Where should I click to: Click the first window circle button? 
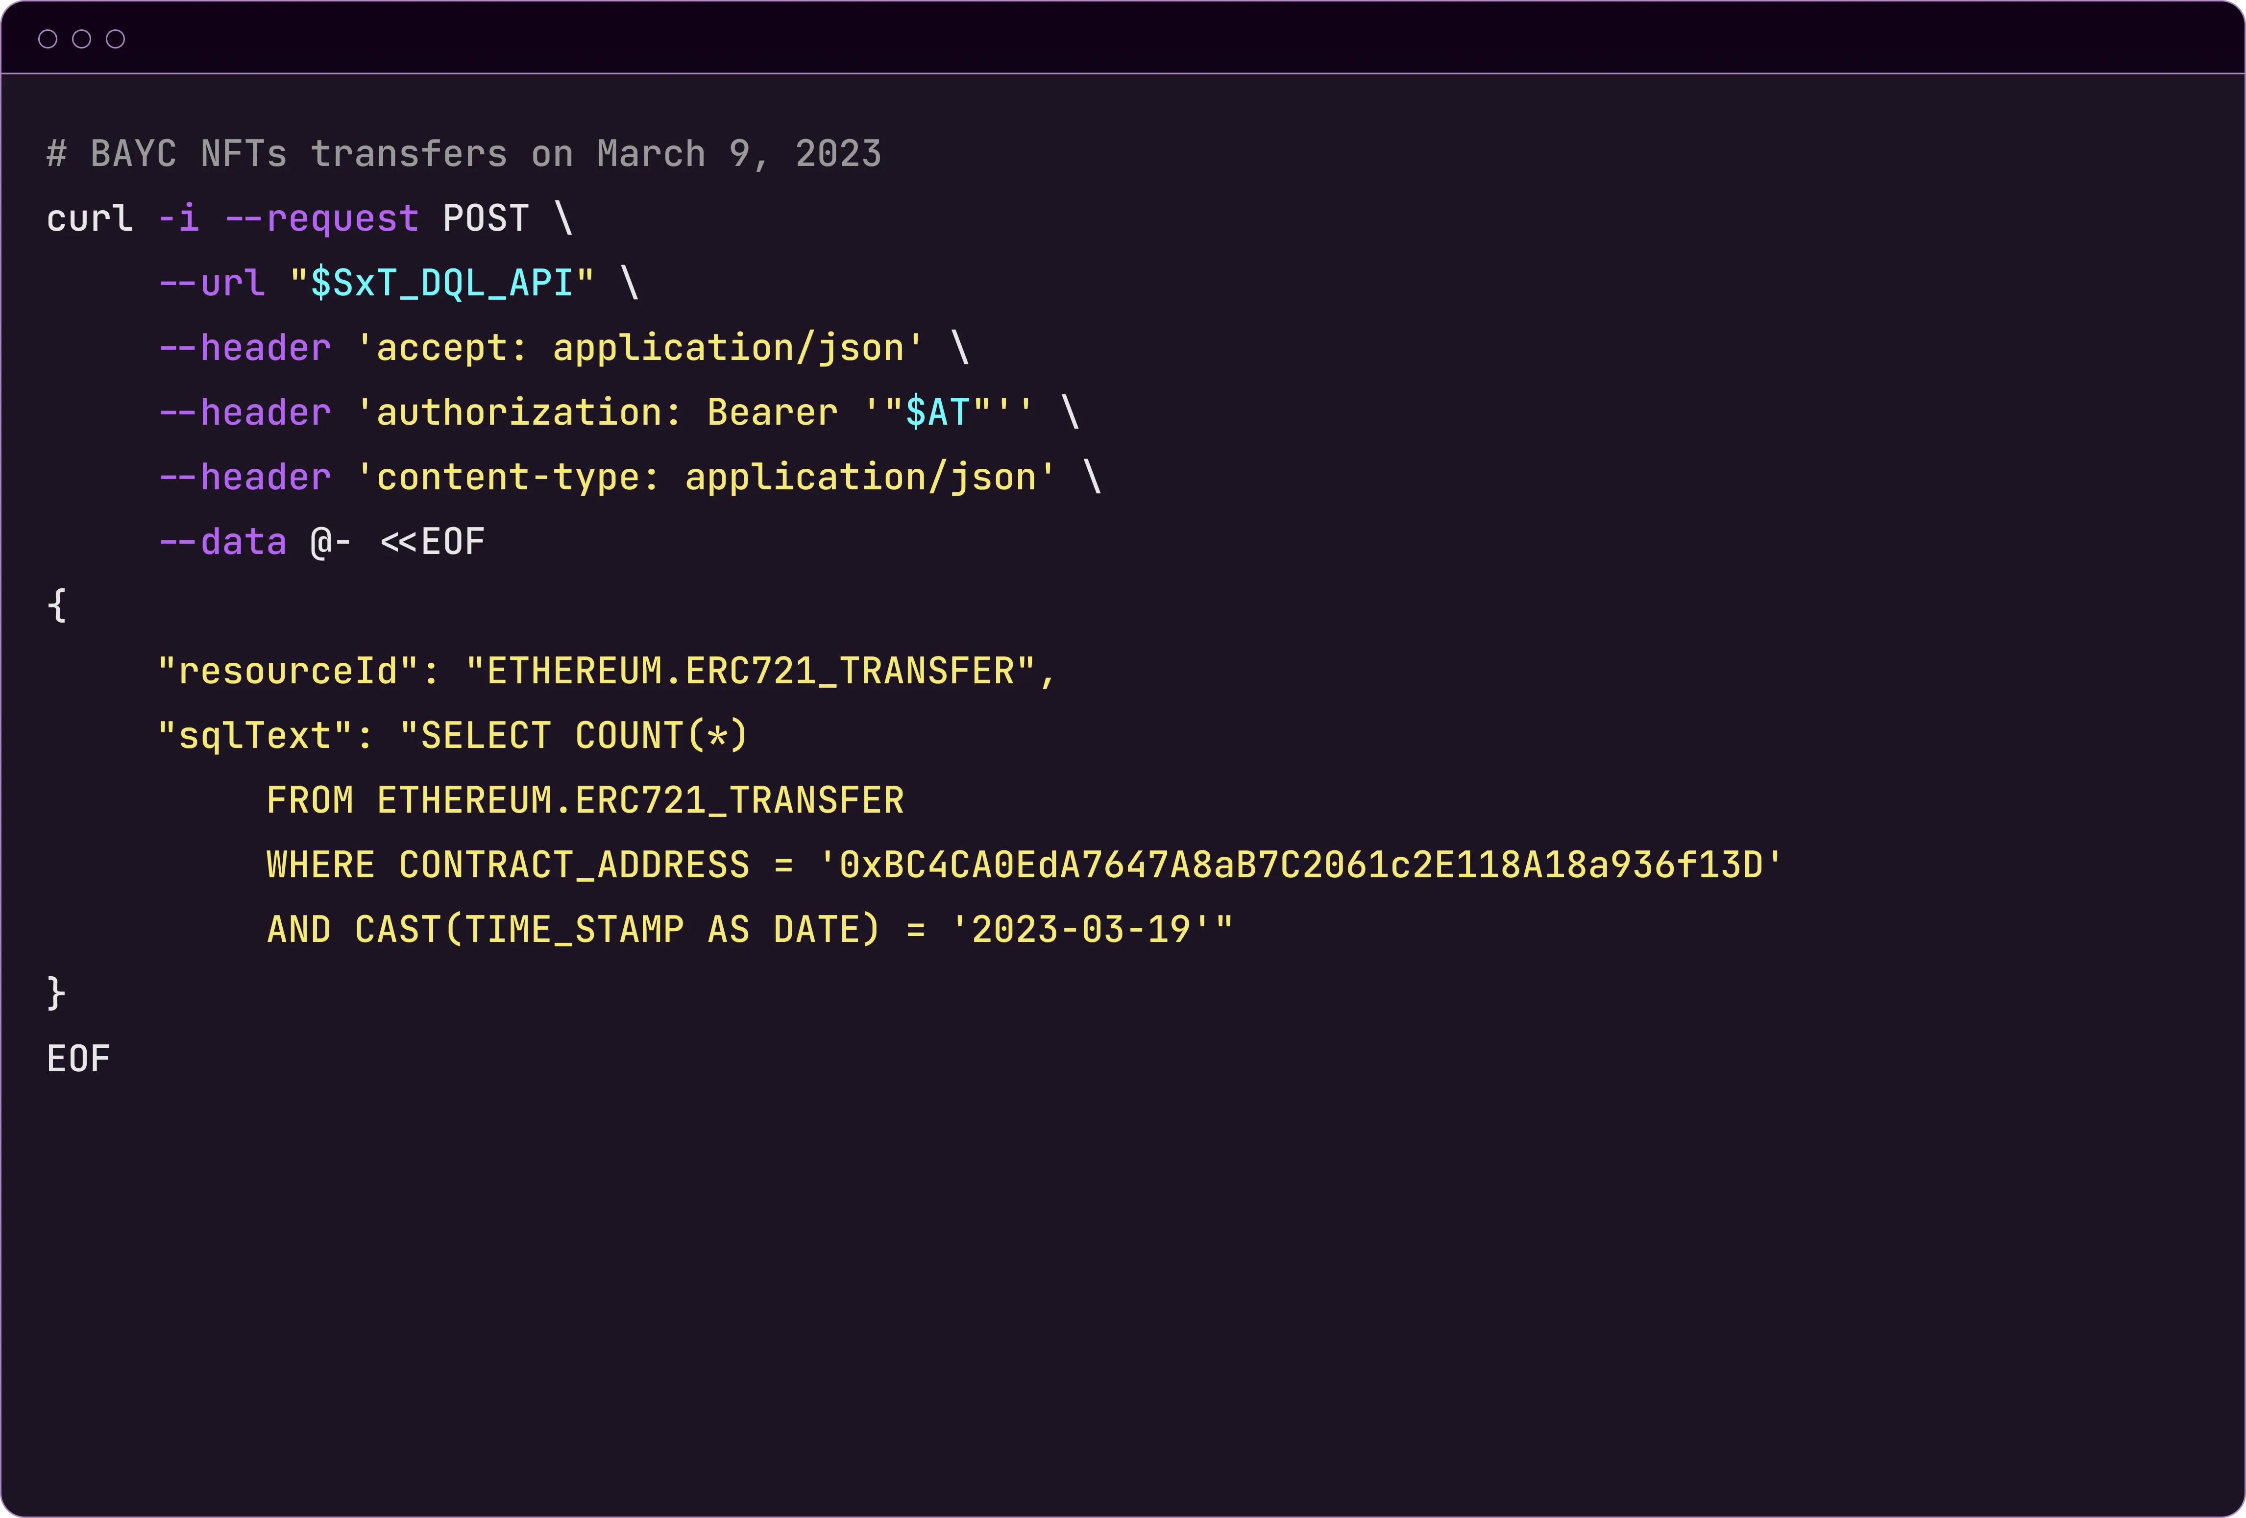click(48, 39)
